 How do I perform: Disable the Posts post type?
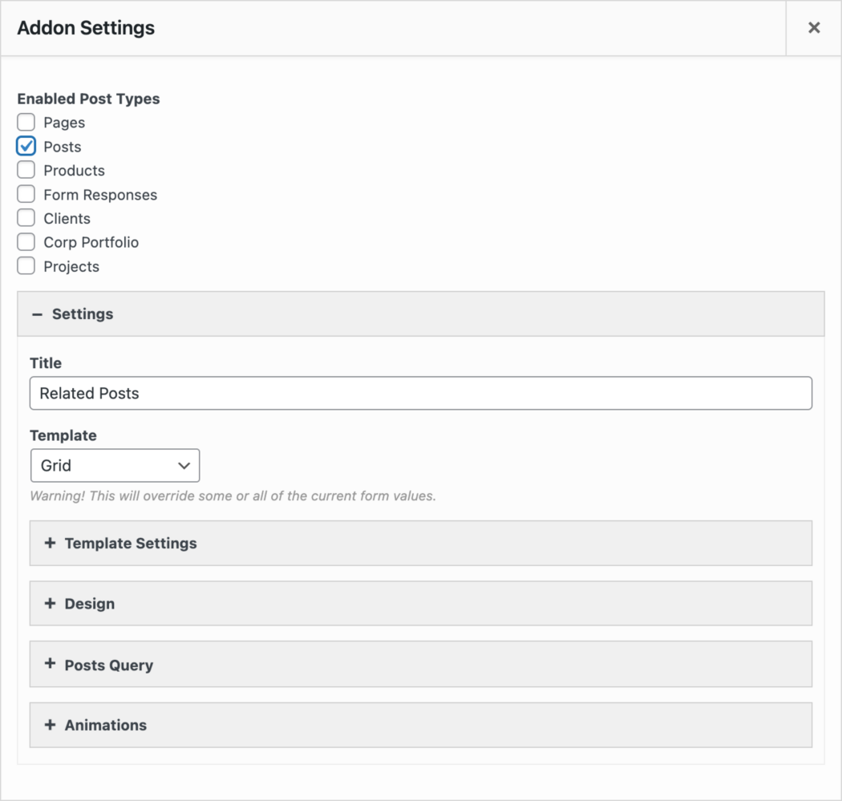[x=26, y=146]
